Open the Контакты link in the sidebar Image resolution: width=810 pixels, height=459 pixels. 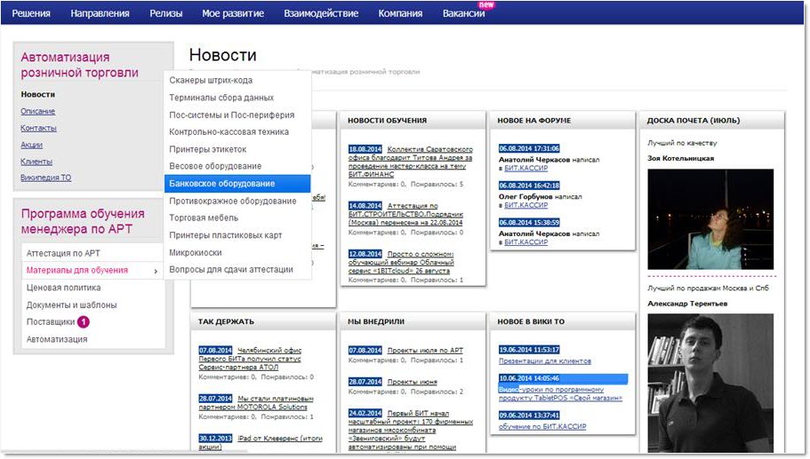(38, 128)
